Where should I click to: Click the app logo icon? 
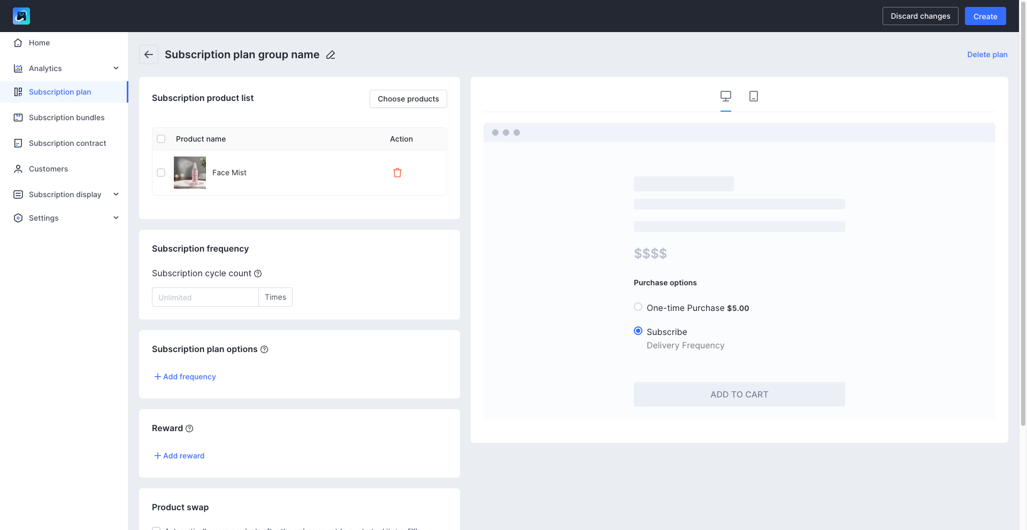coord(21,16)
